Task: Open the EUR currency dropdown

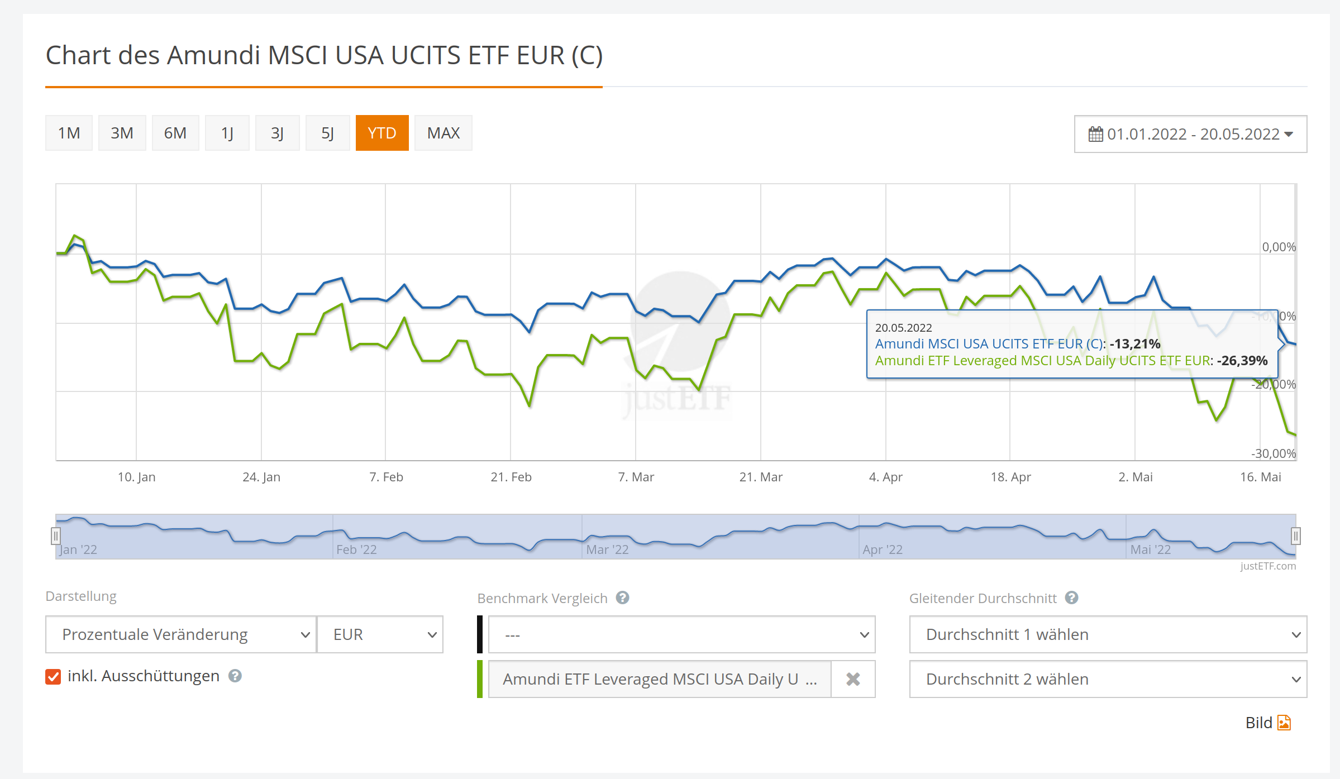Action: pos(380,634)
